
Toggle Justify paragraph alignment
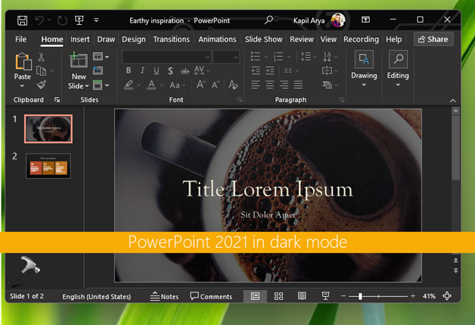(x=298, y=85)
